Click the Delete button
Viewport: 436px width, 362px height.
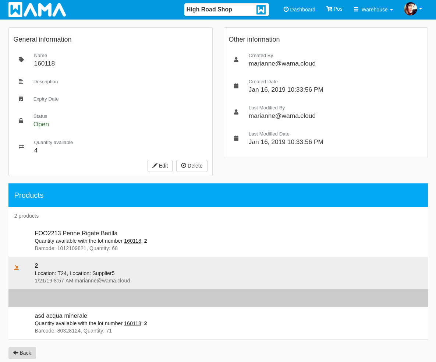[192, 166]
